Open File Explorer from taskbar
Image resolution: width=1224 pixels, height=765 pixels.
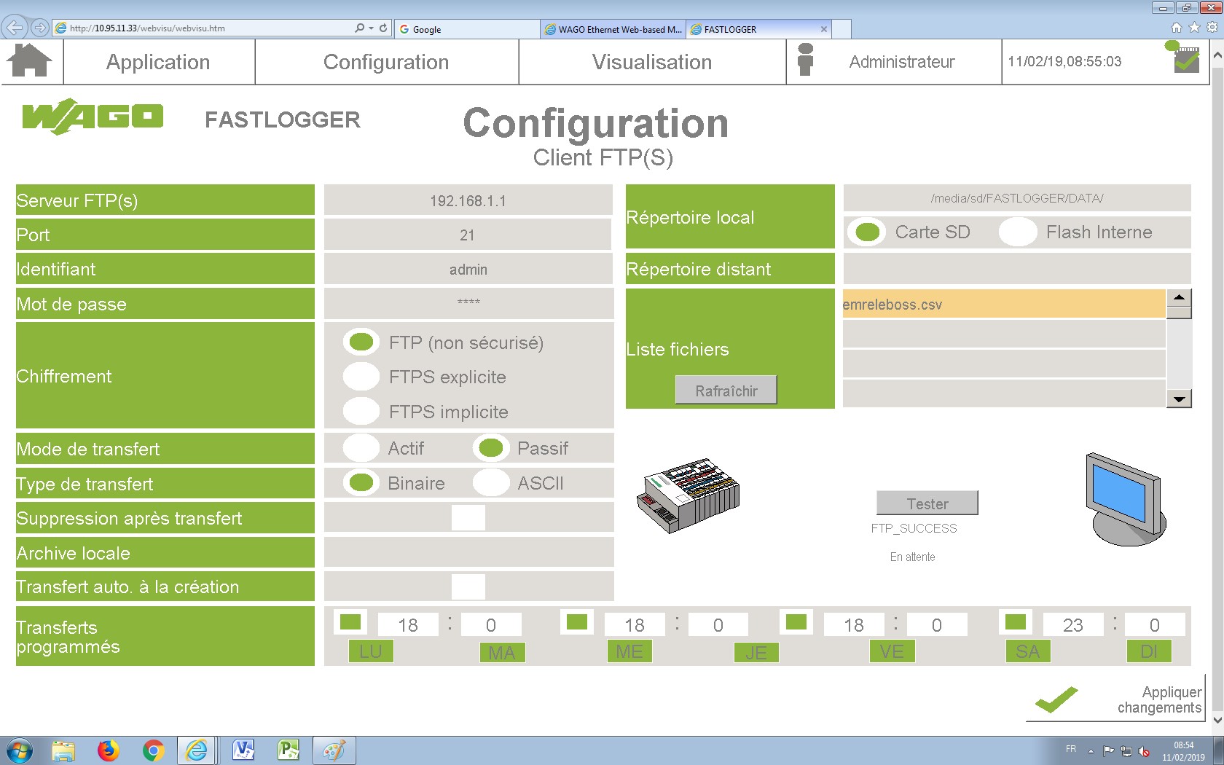[x=63, y=750]
